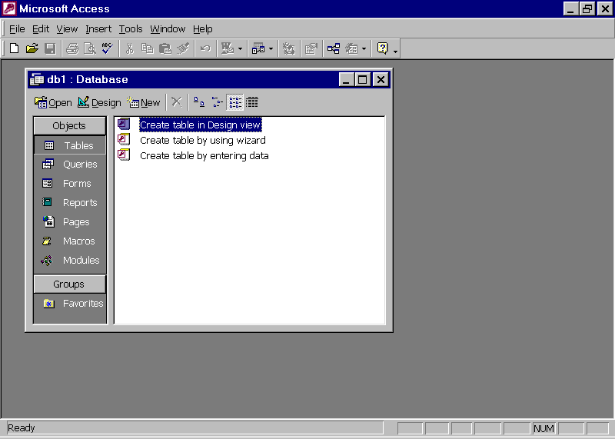Switch to Large Icons view

[x=199, y=102]
